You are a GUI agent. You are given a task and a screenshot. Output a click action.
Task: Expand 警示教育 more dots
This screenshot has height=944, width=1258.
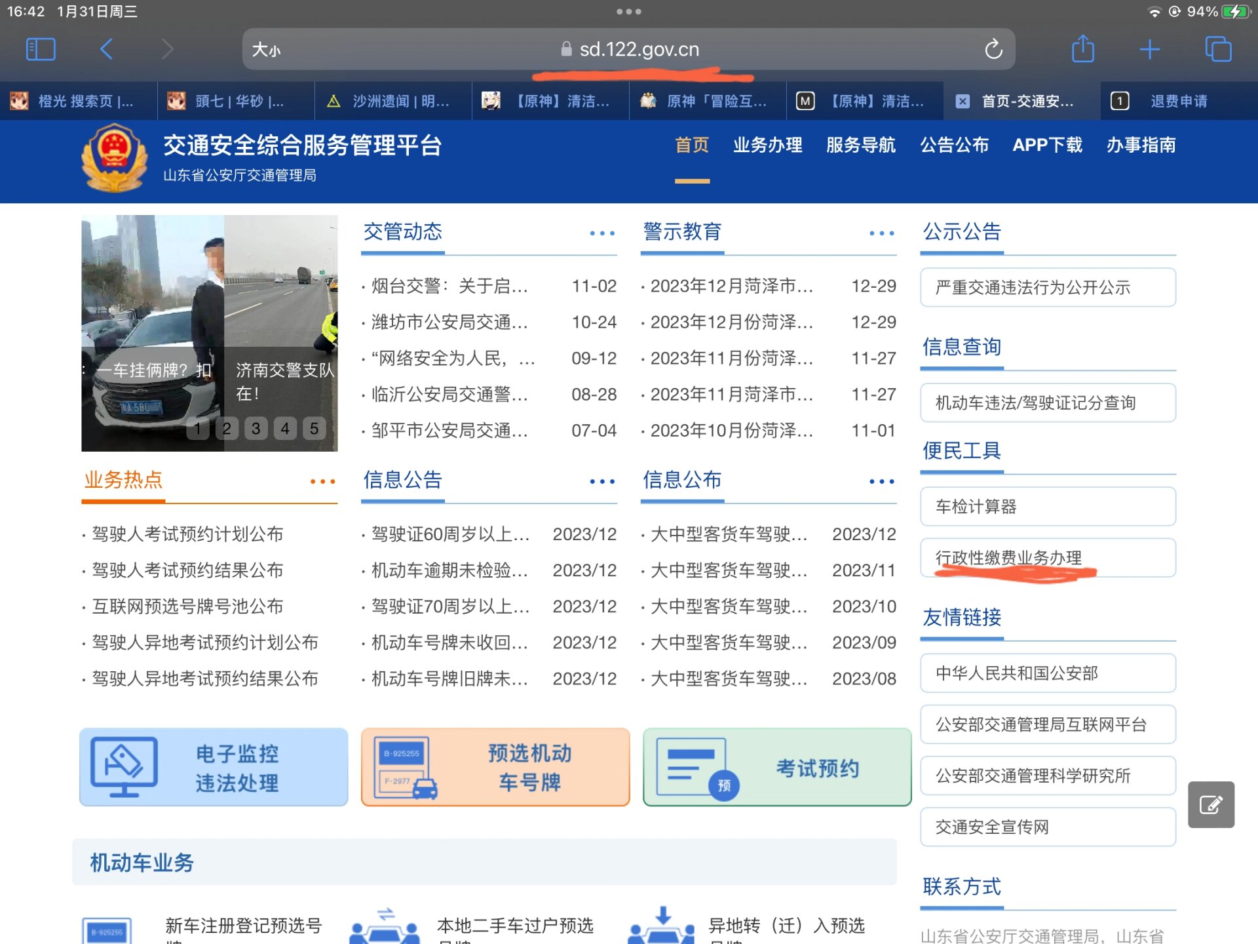coord(881,233)
